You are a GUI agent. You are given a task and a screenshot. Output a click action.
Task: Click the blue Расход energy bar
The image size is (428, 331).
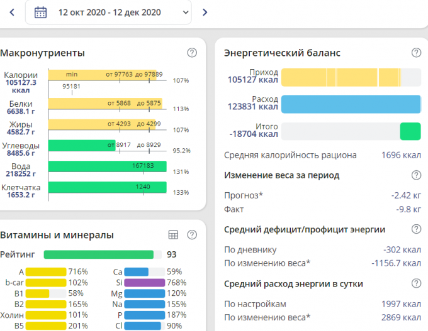click(x=351, y=104)
